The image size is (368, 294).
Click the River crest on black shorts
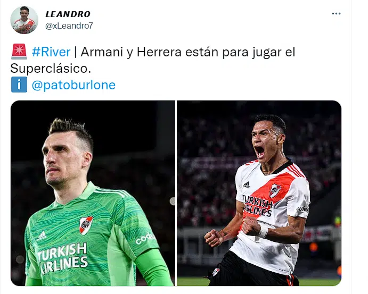pos(216,272)
